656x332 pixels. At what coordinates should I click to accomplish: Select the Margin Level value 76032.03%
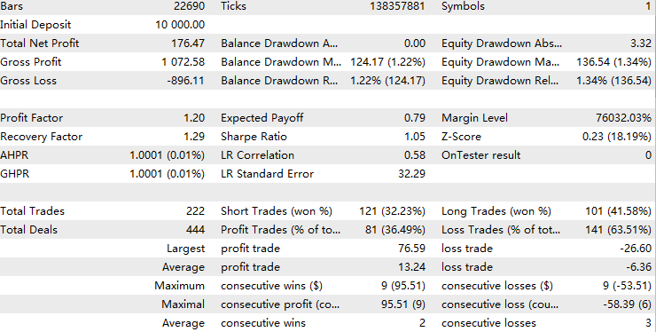click(623, 118)
